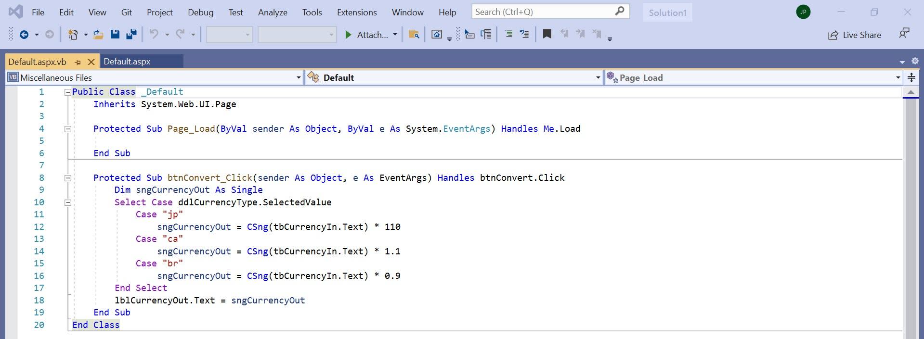The width and height of the screenshot is (924, 339).
Task: Click the clear bookmarks icon
Action: [x=597, y=34]
